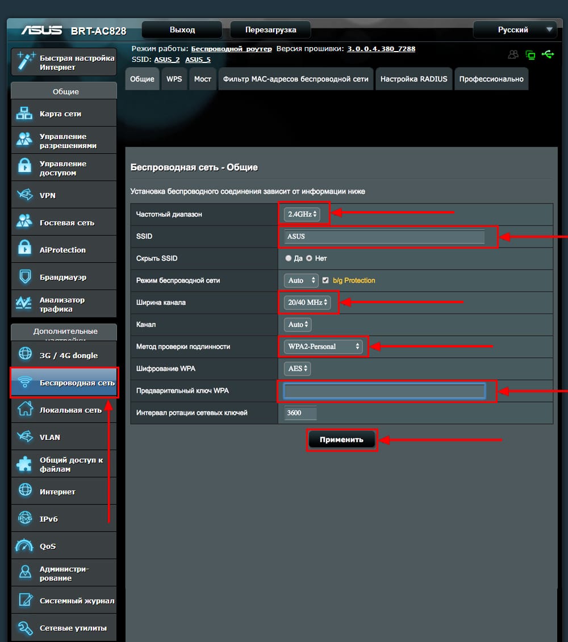Click the ASUS_2 SSID link
Screen dimensions: 568x642
tap(167, 60)
